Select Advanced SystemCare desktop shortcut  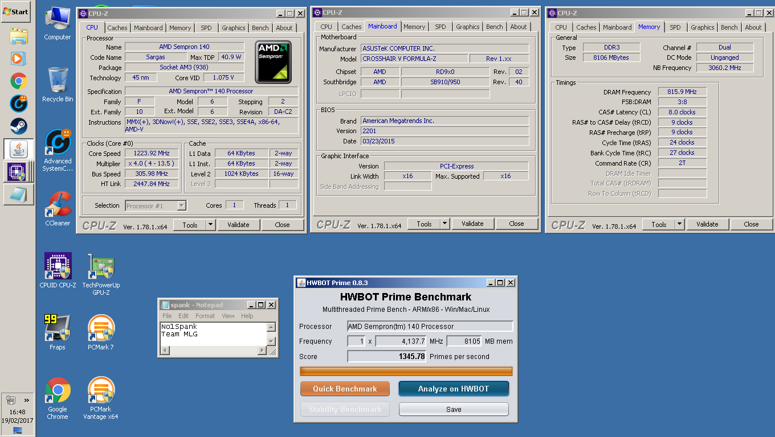(58, 150)
